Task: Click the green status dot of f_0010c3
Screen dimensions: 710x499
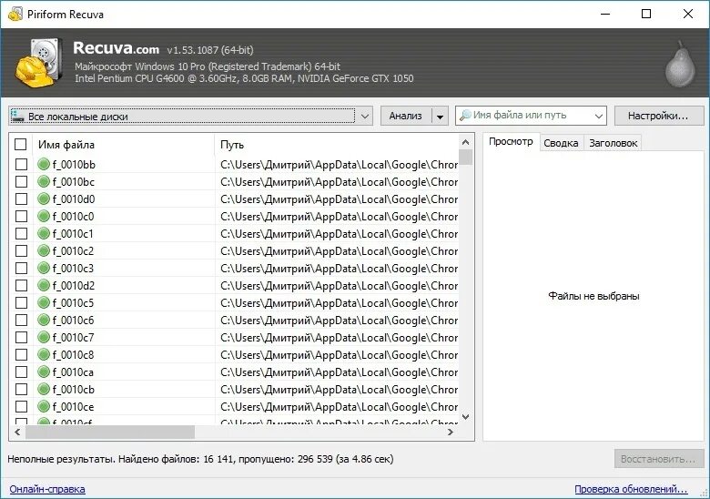Action: click(x=44, y=268)
